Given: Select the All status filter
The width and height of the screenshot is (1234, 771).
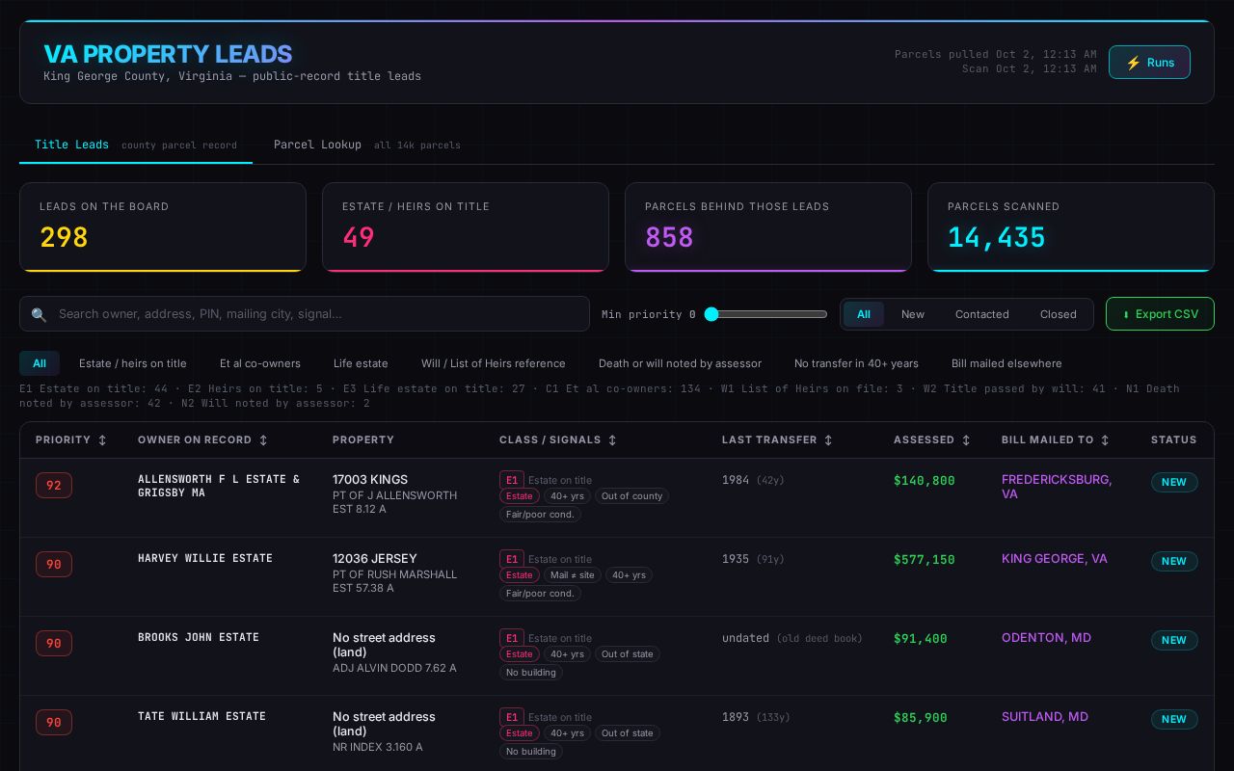Looking at the screenshot, I should [x=864, y=314].
